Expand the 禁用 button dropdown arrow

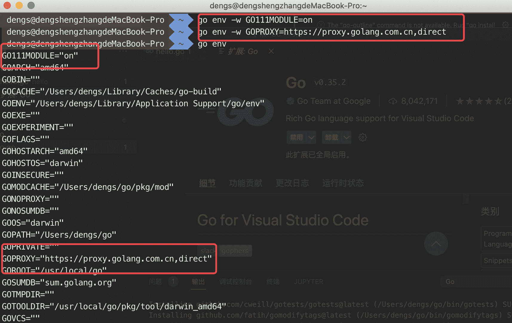coord(311,137)
